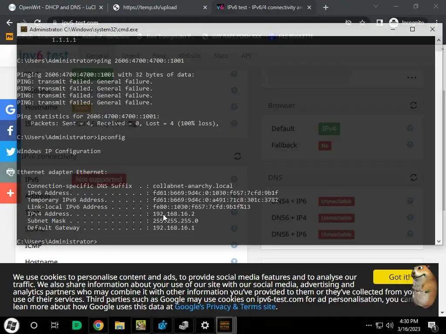Open the notification center

click(432, 326)
